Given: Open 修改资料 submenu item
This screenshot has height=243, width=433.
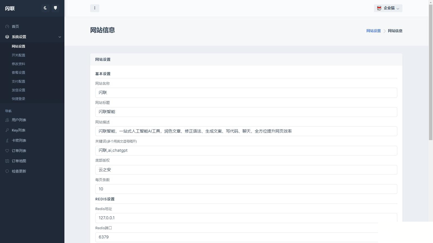Looking at the screenshot, I should (18, 64).
